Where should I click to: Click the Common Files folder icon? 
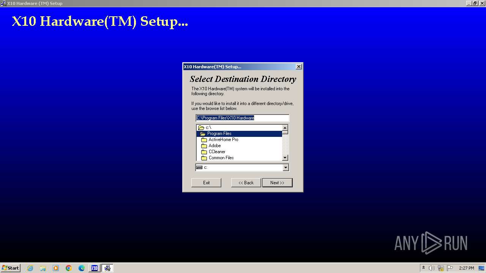(x=204, y=158)
